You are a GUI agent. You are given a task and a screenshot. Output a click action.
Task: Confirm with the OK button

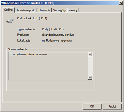(92, 106)
